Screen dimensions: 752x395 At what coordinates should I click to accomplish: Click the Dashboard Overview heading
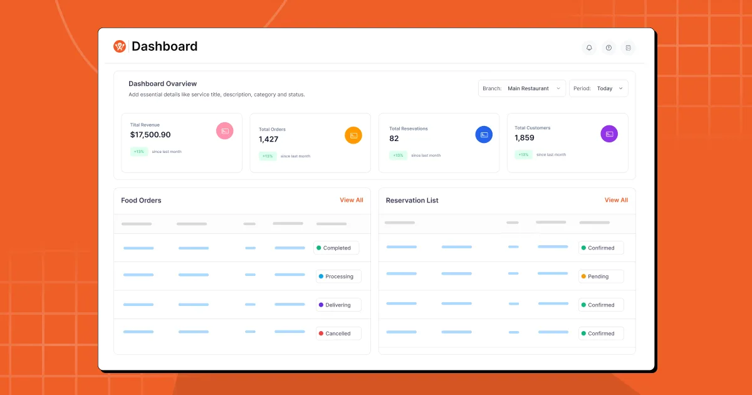tap(163, 83)
